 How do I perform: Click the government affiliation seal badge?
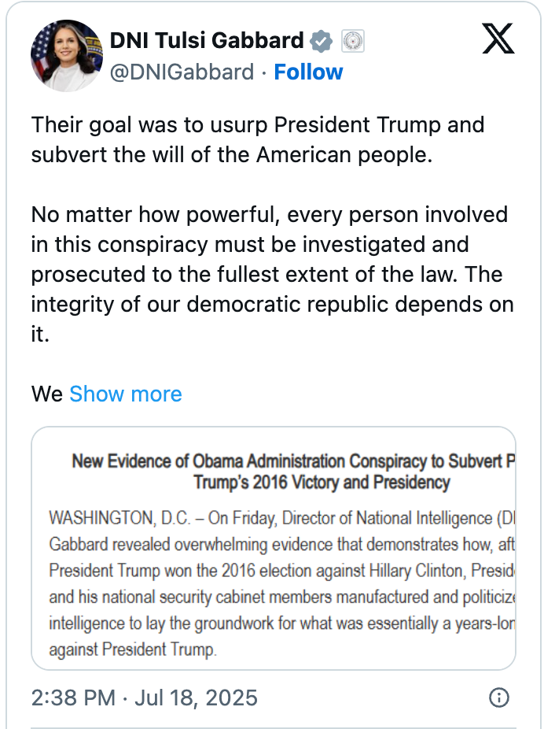351,40
